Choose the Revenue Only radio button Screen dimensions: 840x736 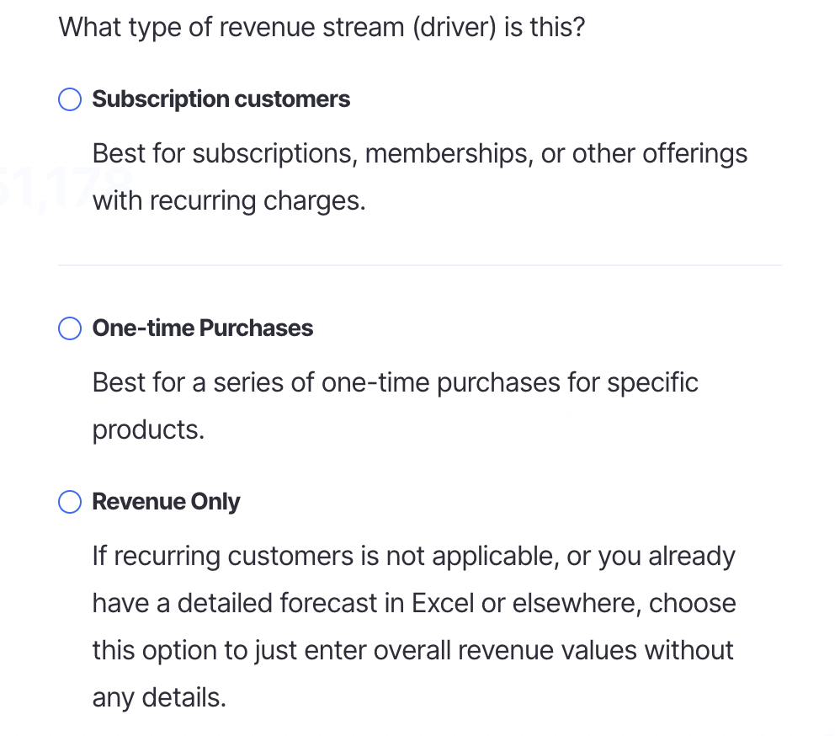70,502
